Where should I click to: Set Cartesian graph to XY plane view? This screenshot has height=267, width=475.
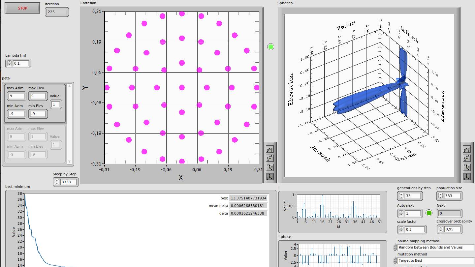[x=270, y=149]
